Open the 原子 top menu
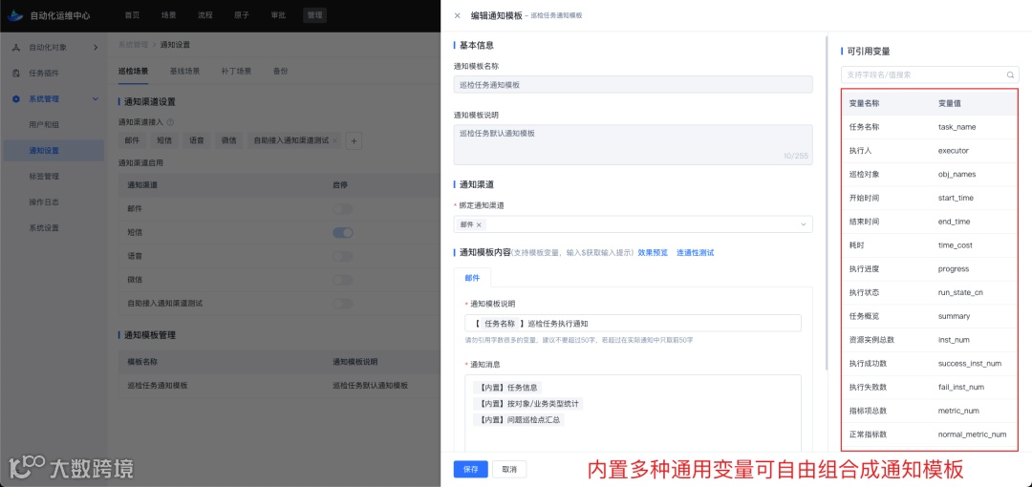This screenshot has width=1032, height=487. [242, 15]
